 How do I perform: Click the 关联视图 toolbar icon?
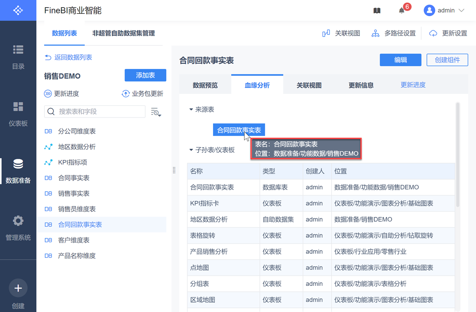click(x=326, y=33)
